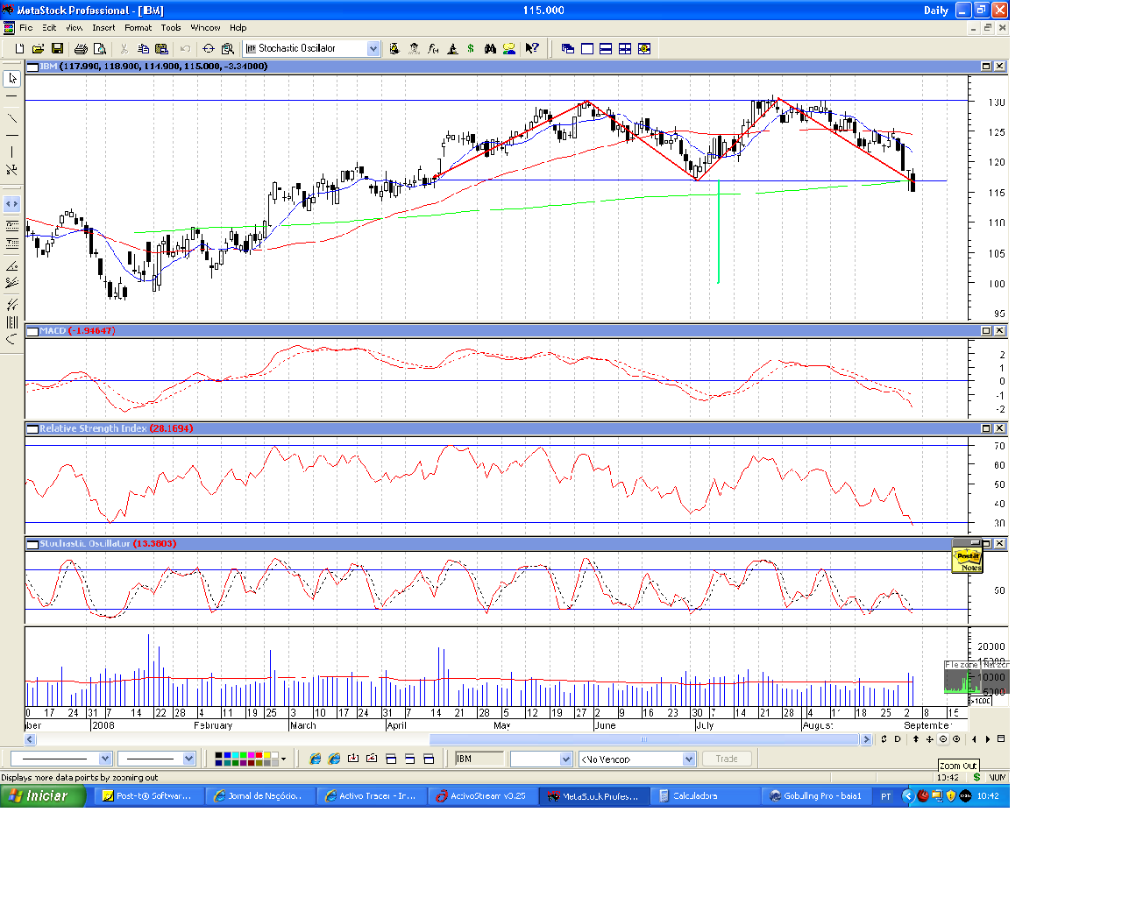1122x897 pixels.
Task: Open the line style dropdown
Action: click(x=105, y=759)
